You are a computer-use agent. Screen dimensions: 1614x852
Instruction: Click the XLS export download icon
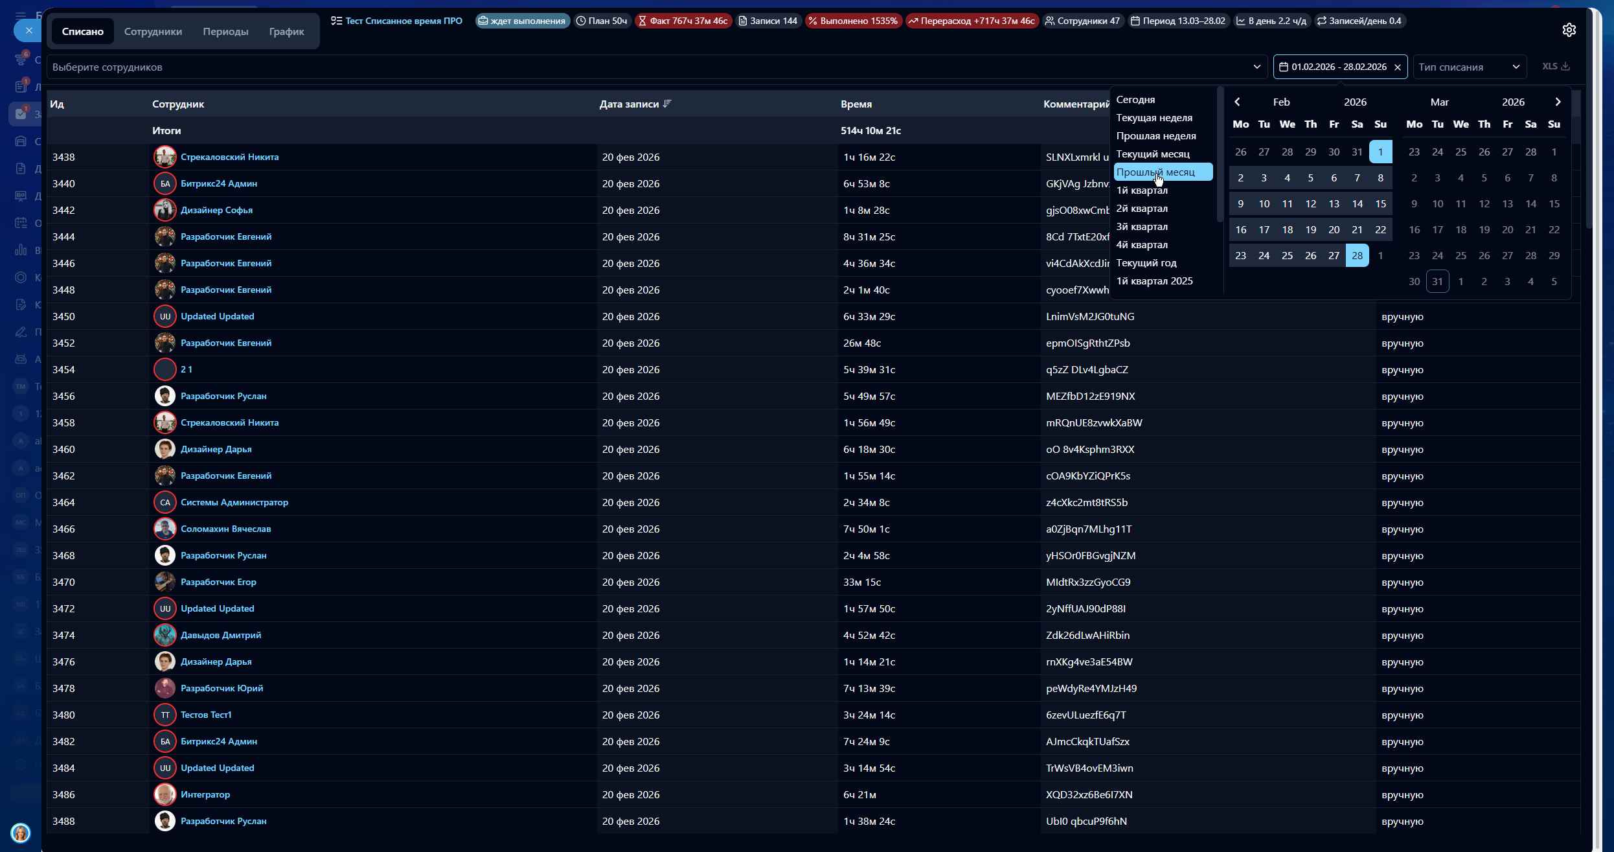(x=1565, y=66)
